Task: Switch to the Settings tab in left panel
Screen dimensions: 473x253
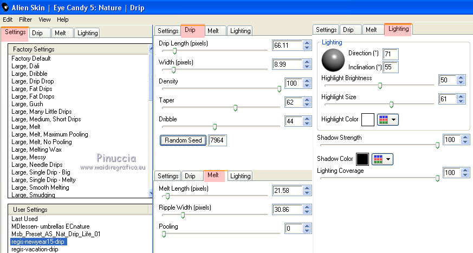Action: click(x=15, y=33)
